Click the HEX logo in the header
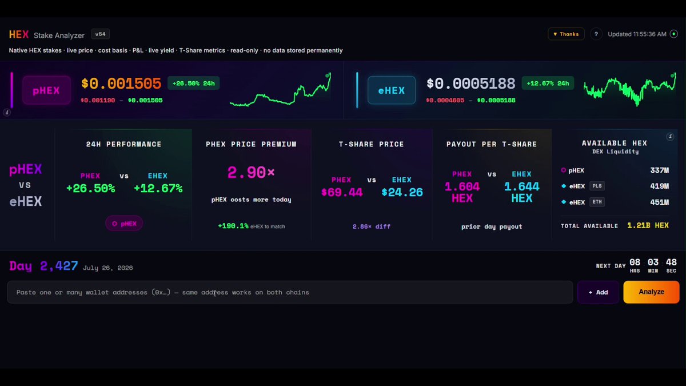Screen dimensions: 686x386 coord(19,35)
